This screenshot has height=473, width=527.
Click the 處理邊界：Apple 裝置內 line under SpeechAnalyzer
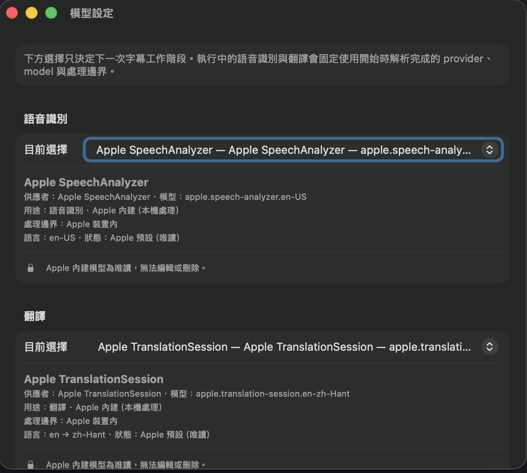pos(71,224)
